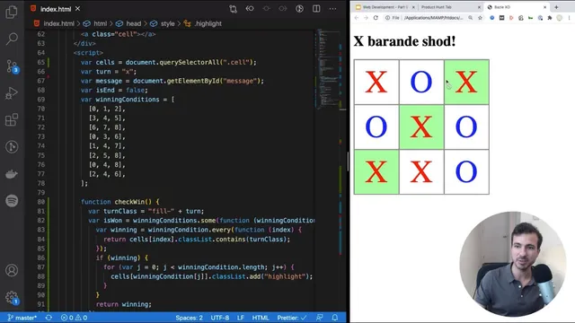Change language mode via HTML in status bar

pyautogui.click(x=261, y=318)
